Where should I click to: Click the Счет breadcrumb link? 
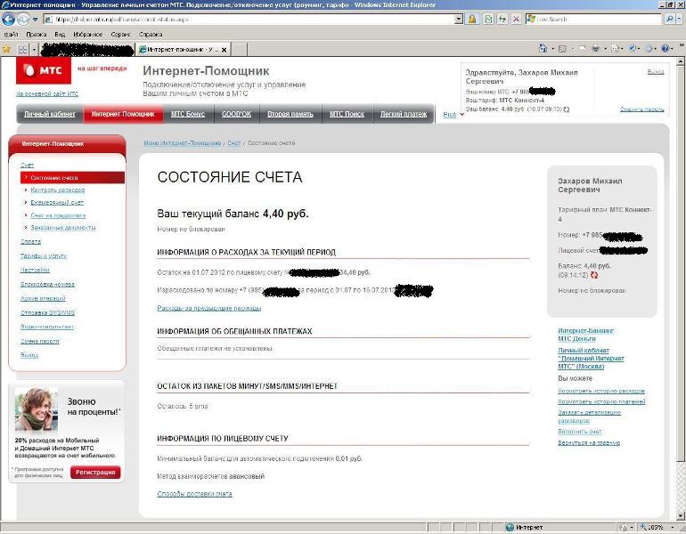click(x=234, y=143)
